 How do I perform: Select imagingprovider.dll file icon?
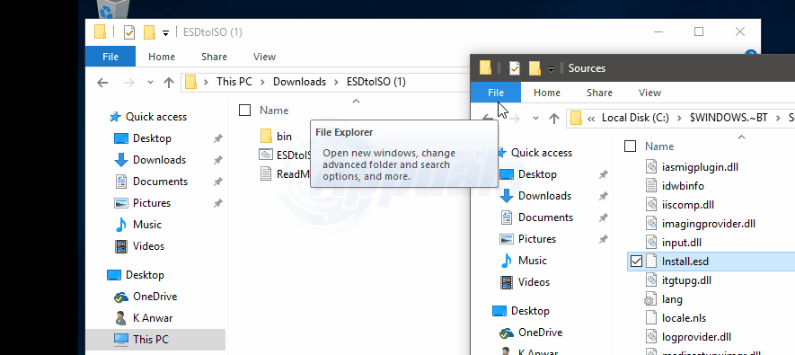pyautogui.click(x=651, y=223)
